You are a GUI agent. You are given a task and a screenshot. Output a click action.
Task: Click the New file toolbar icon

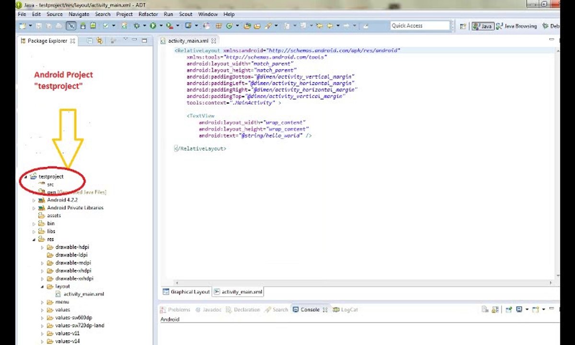click(x=23, y=26)
